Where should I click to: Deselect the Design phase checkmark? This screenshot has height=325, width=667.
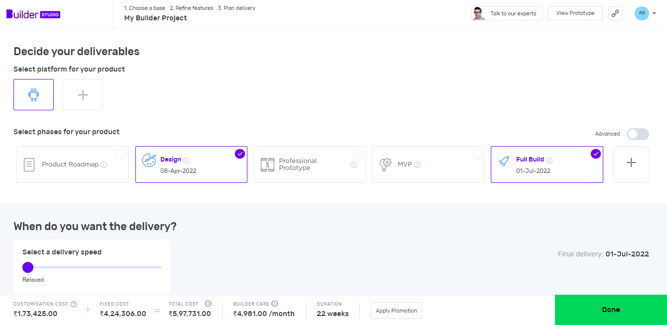click(240, 154)
